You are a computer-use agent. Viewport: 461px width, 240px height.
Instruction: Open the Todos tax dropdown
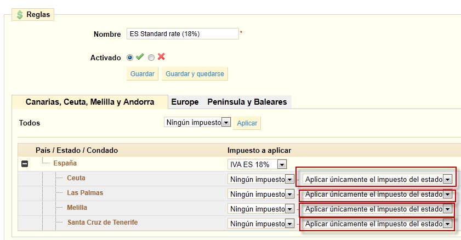click(x=197, y=122)
